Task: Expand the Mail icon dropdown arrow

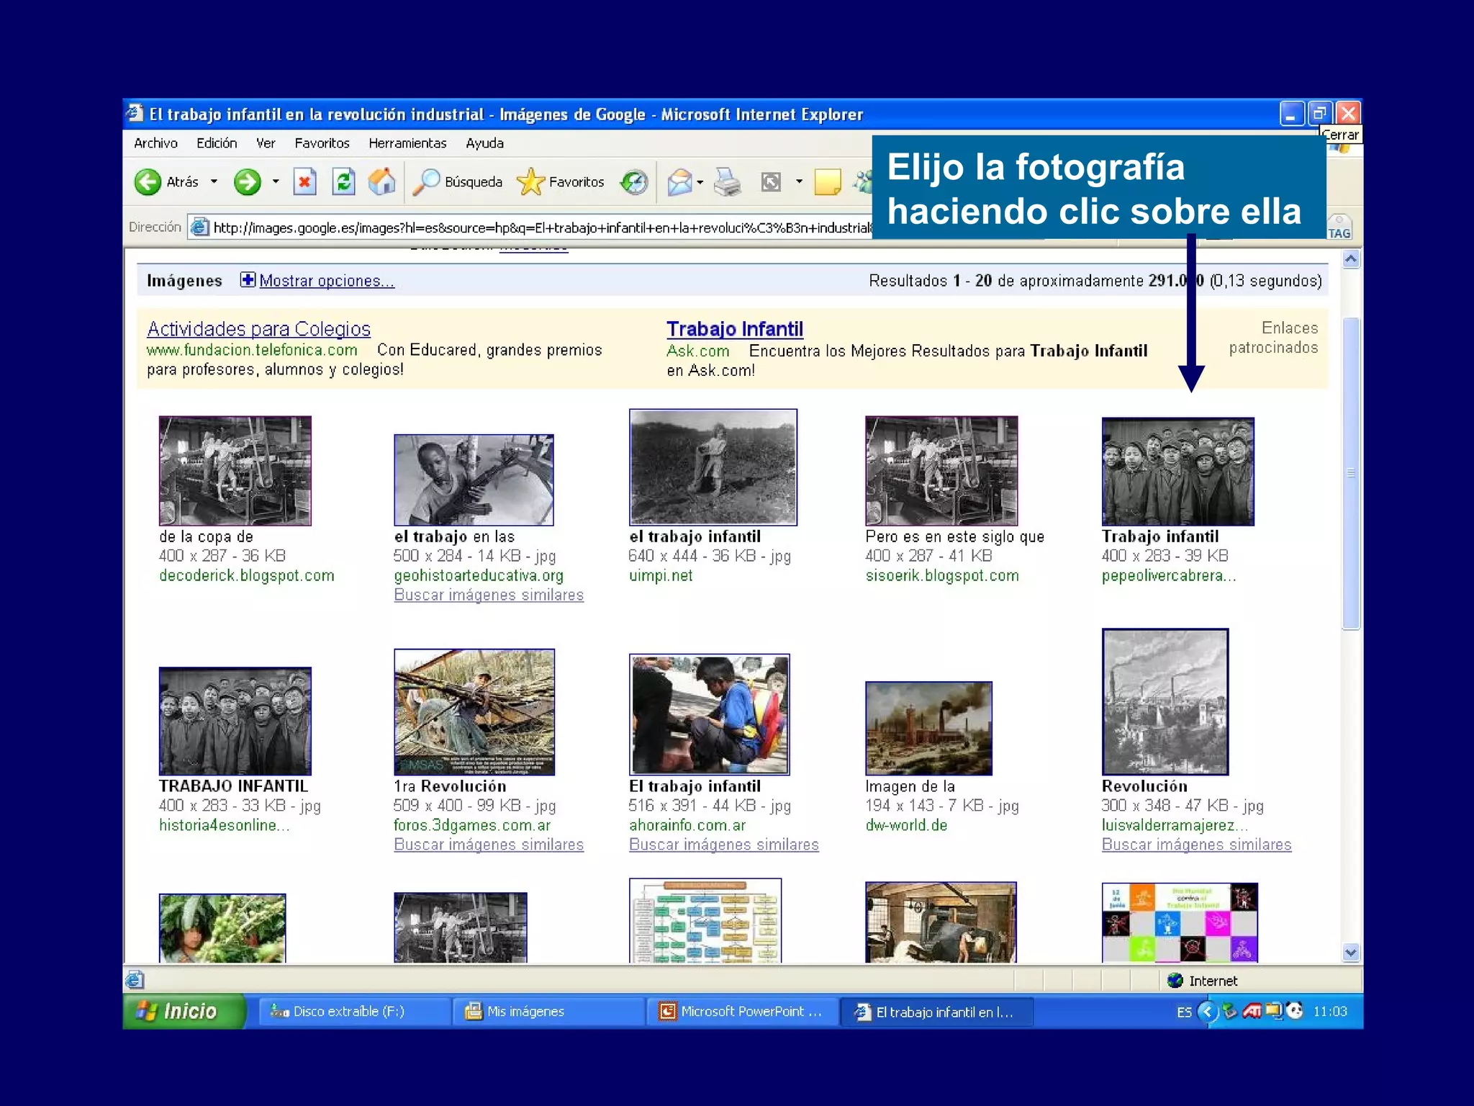Action: pyautogui.click(x=700, y=182)
